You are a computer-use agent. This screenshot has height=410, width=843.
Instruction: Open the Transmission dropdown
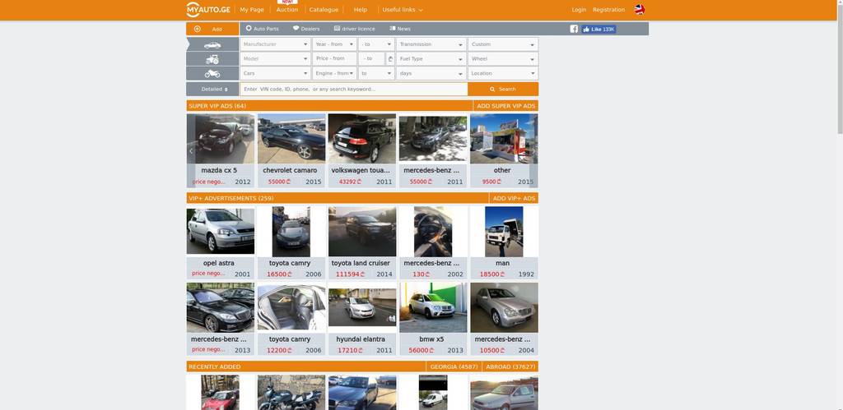point(431,44)
